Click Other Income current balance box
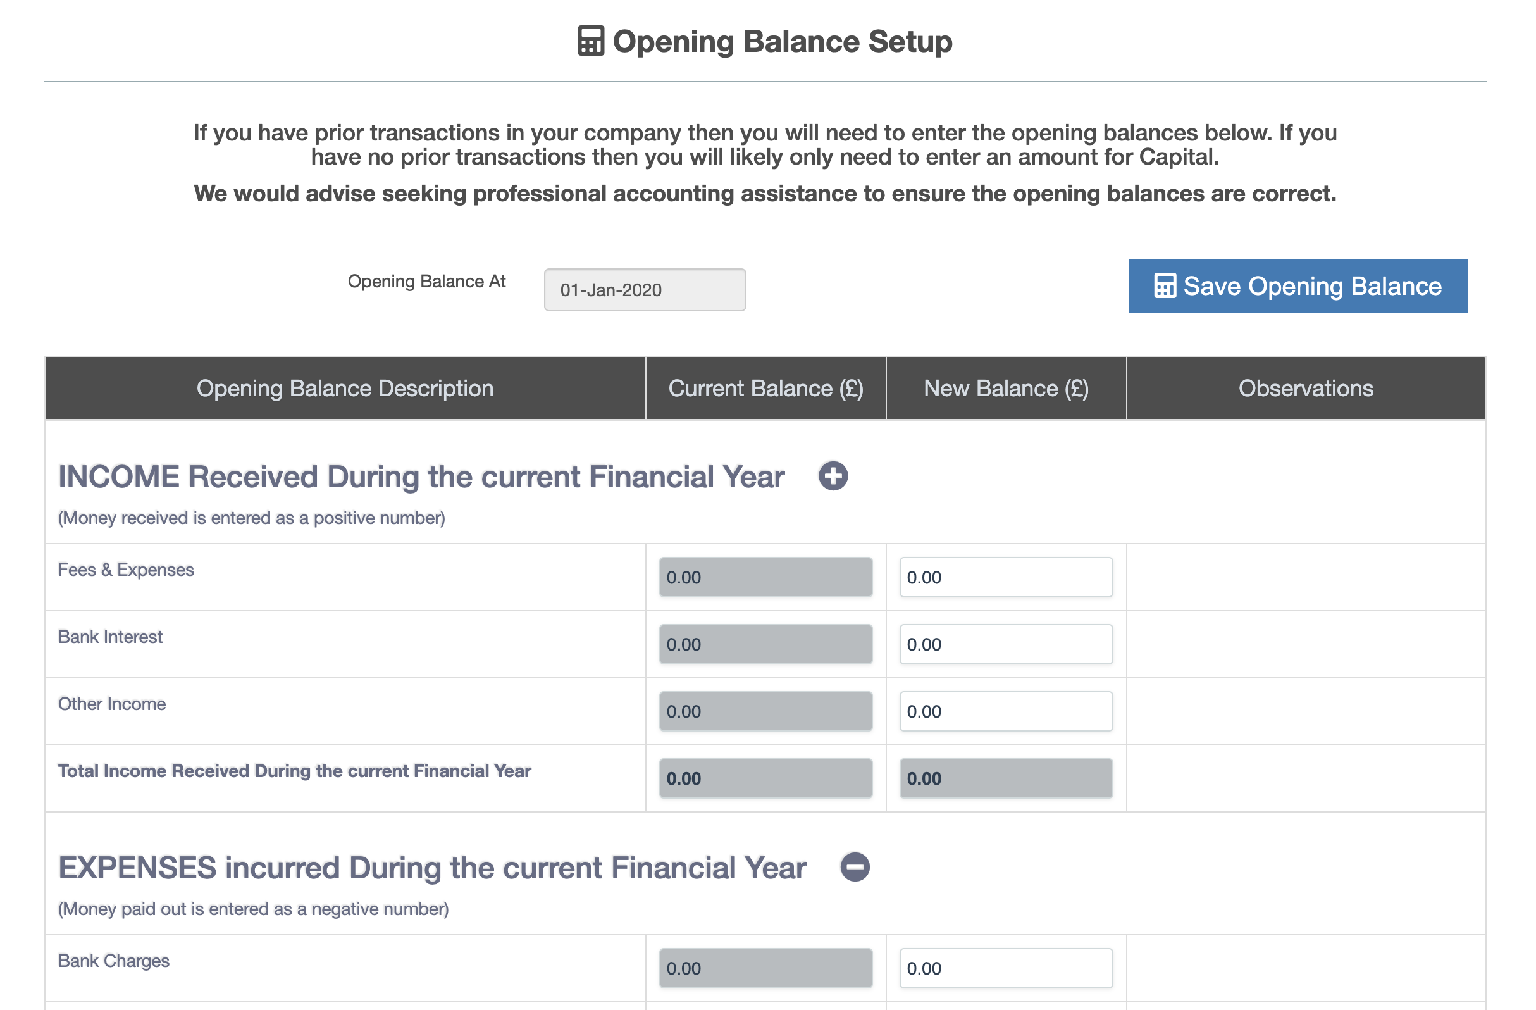The width and height of the screenshot is (1536, 1010). click(x=765, y=712)
